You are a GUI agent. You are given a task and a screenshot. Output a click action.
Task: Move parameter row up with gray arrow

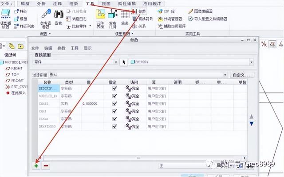point(252,116)
